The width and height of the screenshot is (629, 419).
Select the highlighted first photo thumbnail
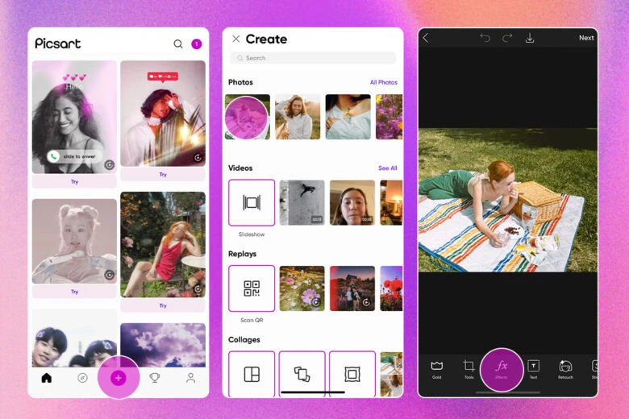coord(247,117)
